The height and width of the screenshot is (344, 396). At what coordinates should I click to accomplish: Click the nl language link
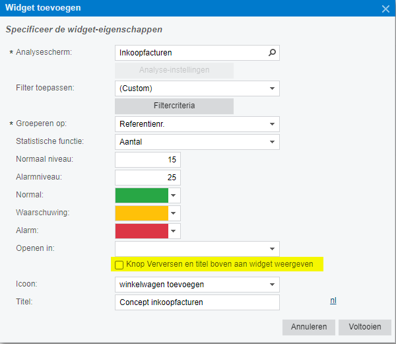[333, 300]
